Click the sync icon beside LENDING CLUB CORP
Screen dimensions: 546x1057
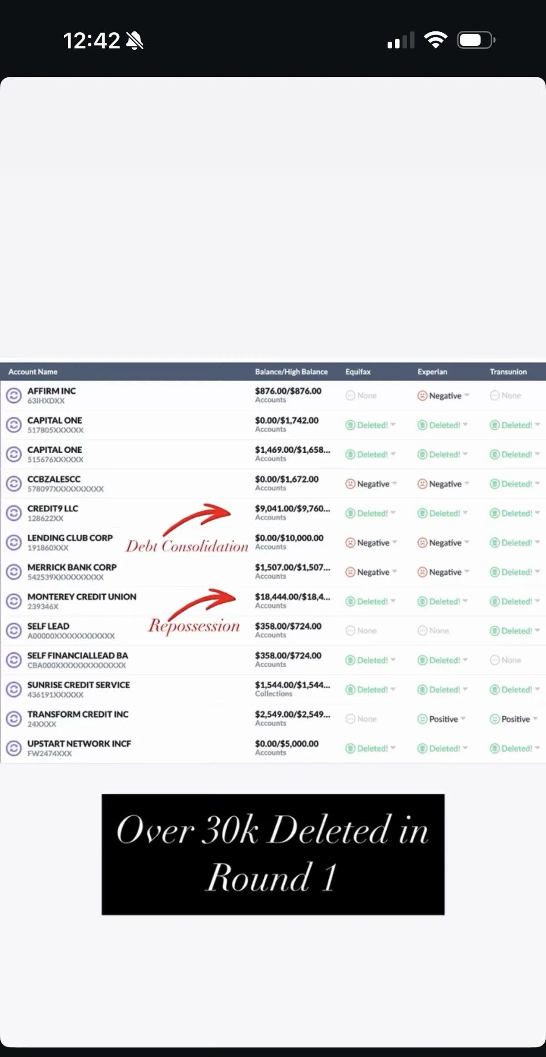[14, 542]
